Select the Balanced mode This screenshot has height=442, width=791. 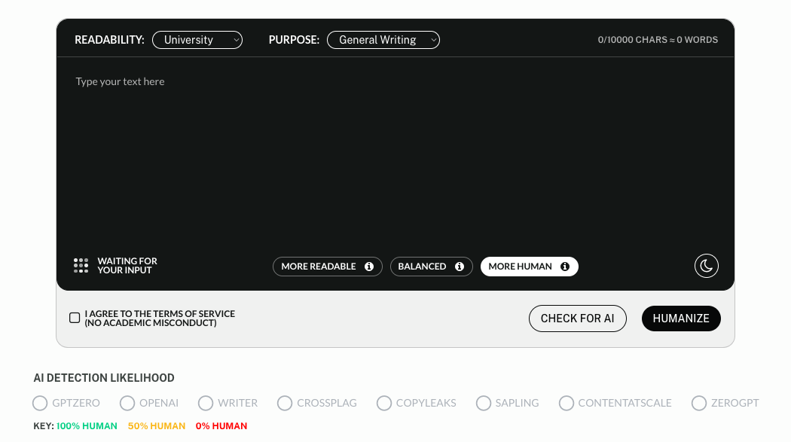click(432, 267)
